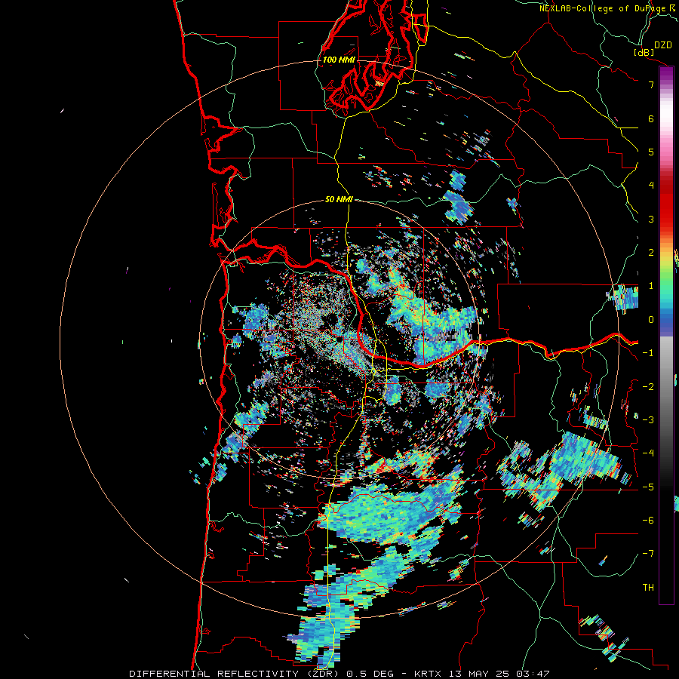Screen dimensions: 679x679
Task: Click the 100 NMI range ring label
Action: 339,60
